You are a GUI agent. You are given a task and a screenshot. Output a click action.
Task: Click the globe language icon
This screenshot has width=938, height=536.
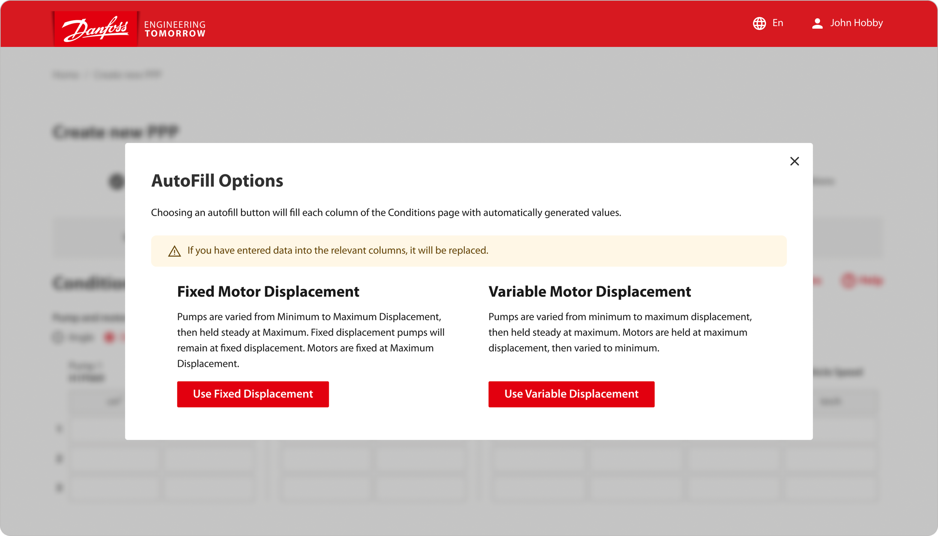[x=759, y=23]
